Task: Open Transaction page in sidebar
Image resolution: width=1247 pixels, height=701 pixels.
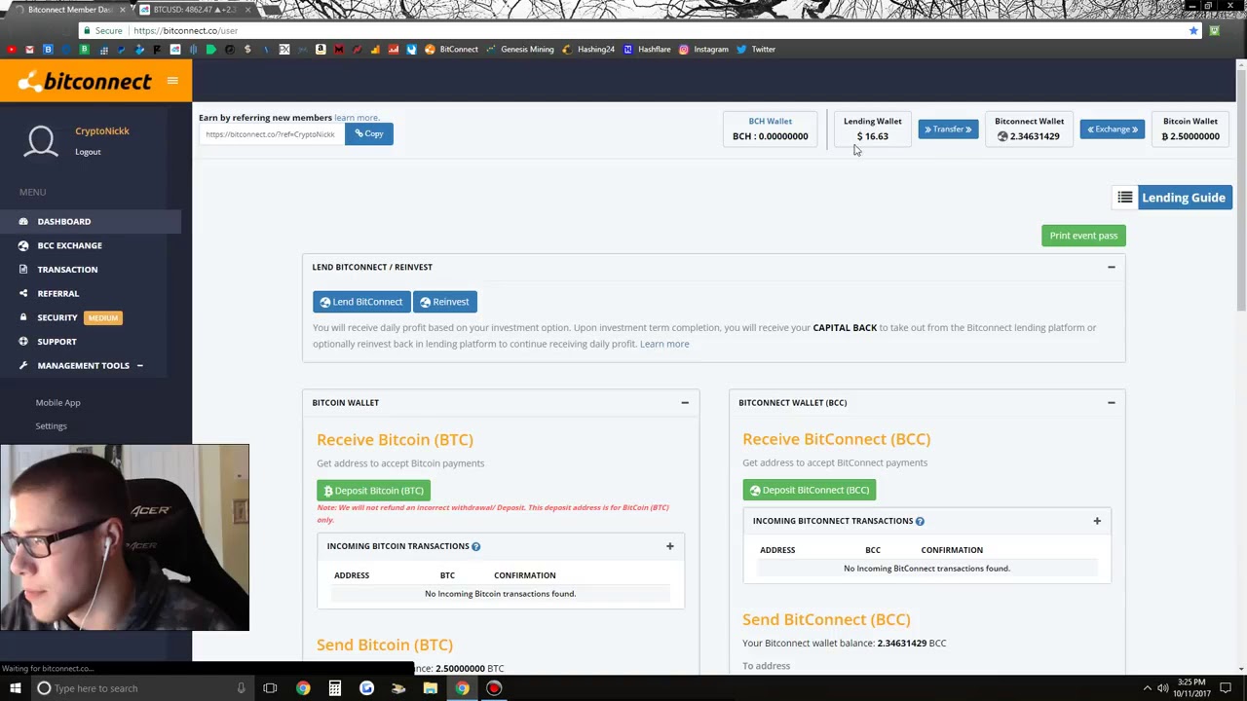Action: coord(90,270)
